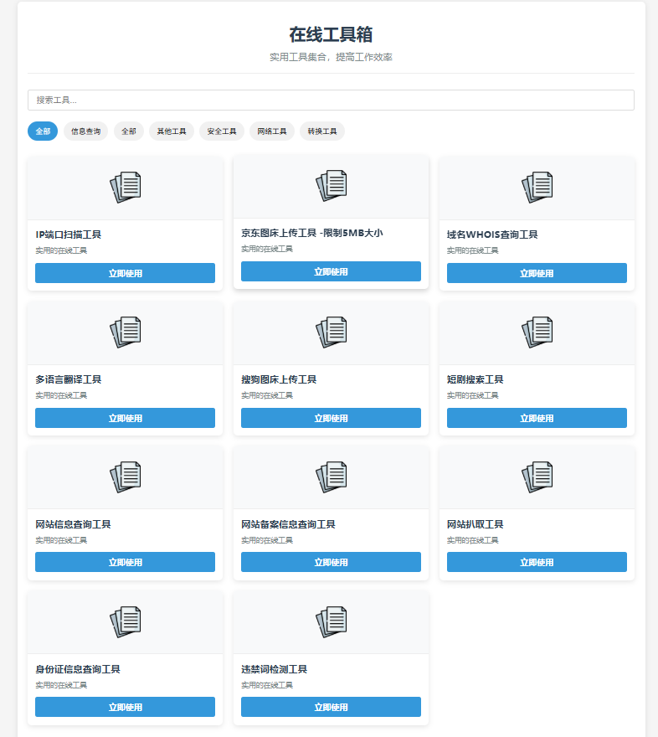Focus the 搜索工具 search box
The height and width of the screenshot is (737, 658).
coord(332,100)
